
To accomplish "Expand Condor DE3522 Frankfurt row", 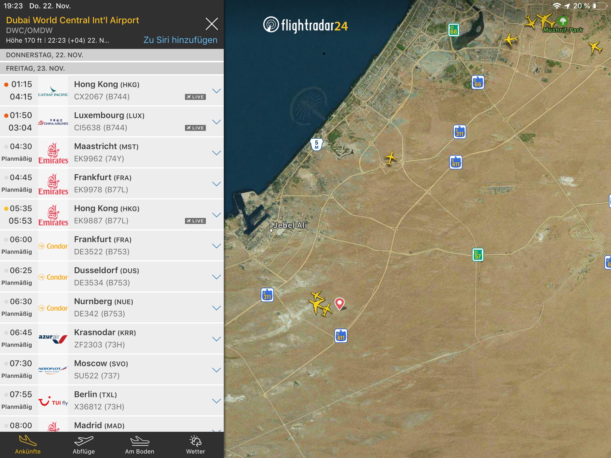I will tap(216, 246).
